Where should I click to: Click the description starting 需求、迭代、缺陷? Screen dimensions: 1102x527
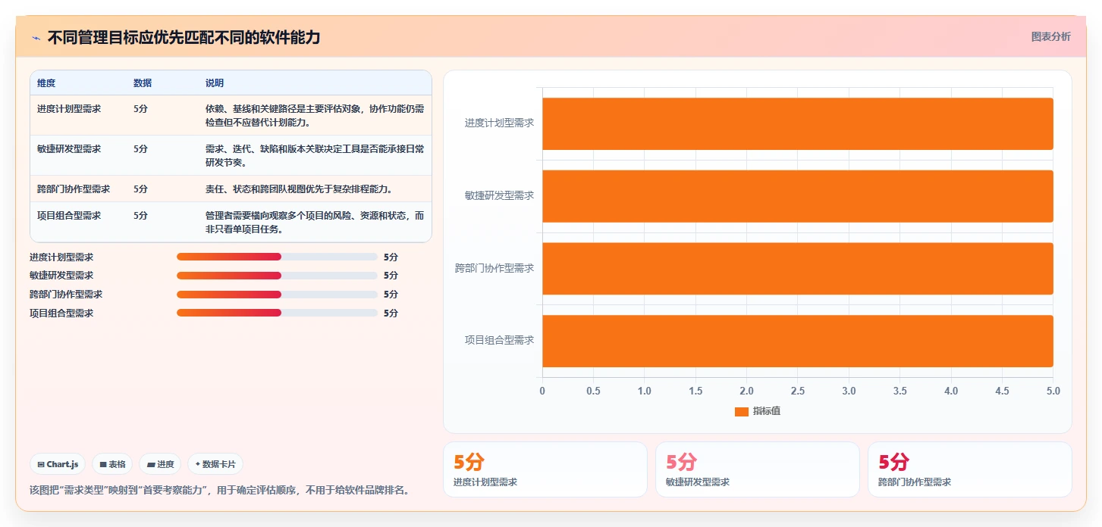pyautogui.click(x=315, y=156)
